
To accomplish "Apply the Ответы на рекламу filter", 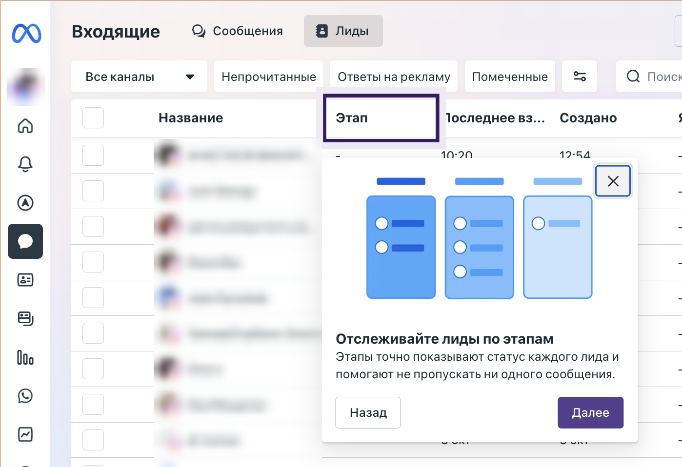I will (x=394, y=77).
